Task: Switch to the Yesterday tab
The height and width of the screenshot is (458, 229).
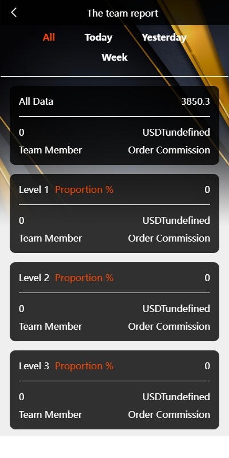Action: click(164, 37)
